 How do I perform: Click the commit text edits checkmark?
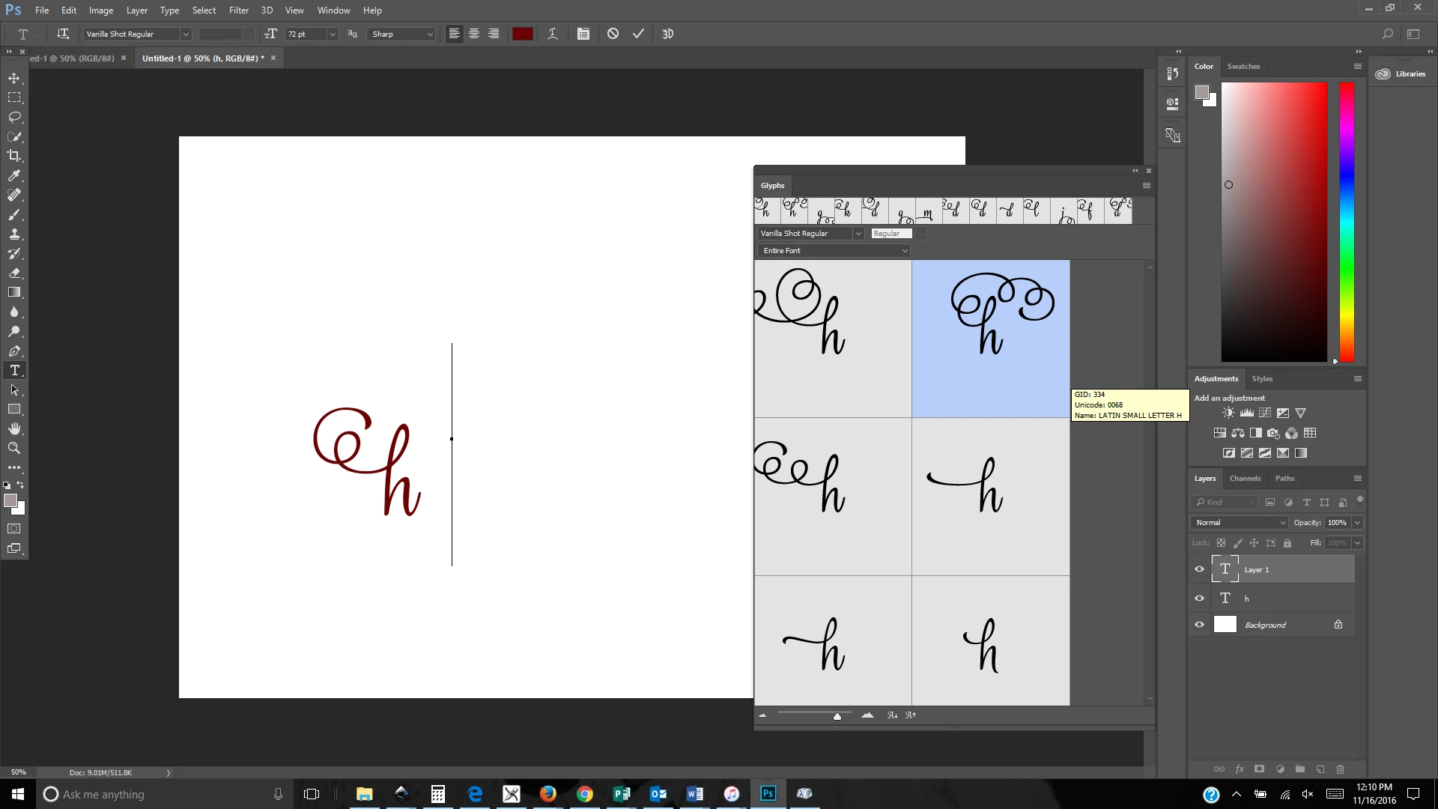pos(638,34)
